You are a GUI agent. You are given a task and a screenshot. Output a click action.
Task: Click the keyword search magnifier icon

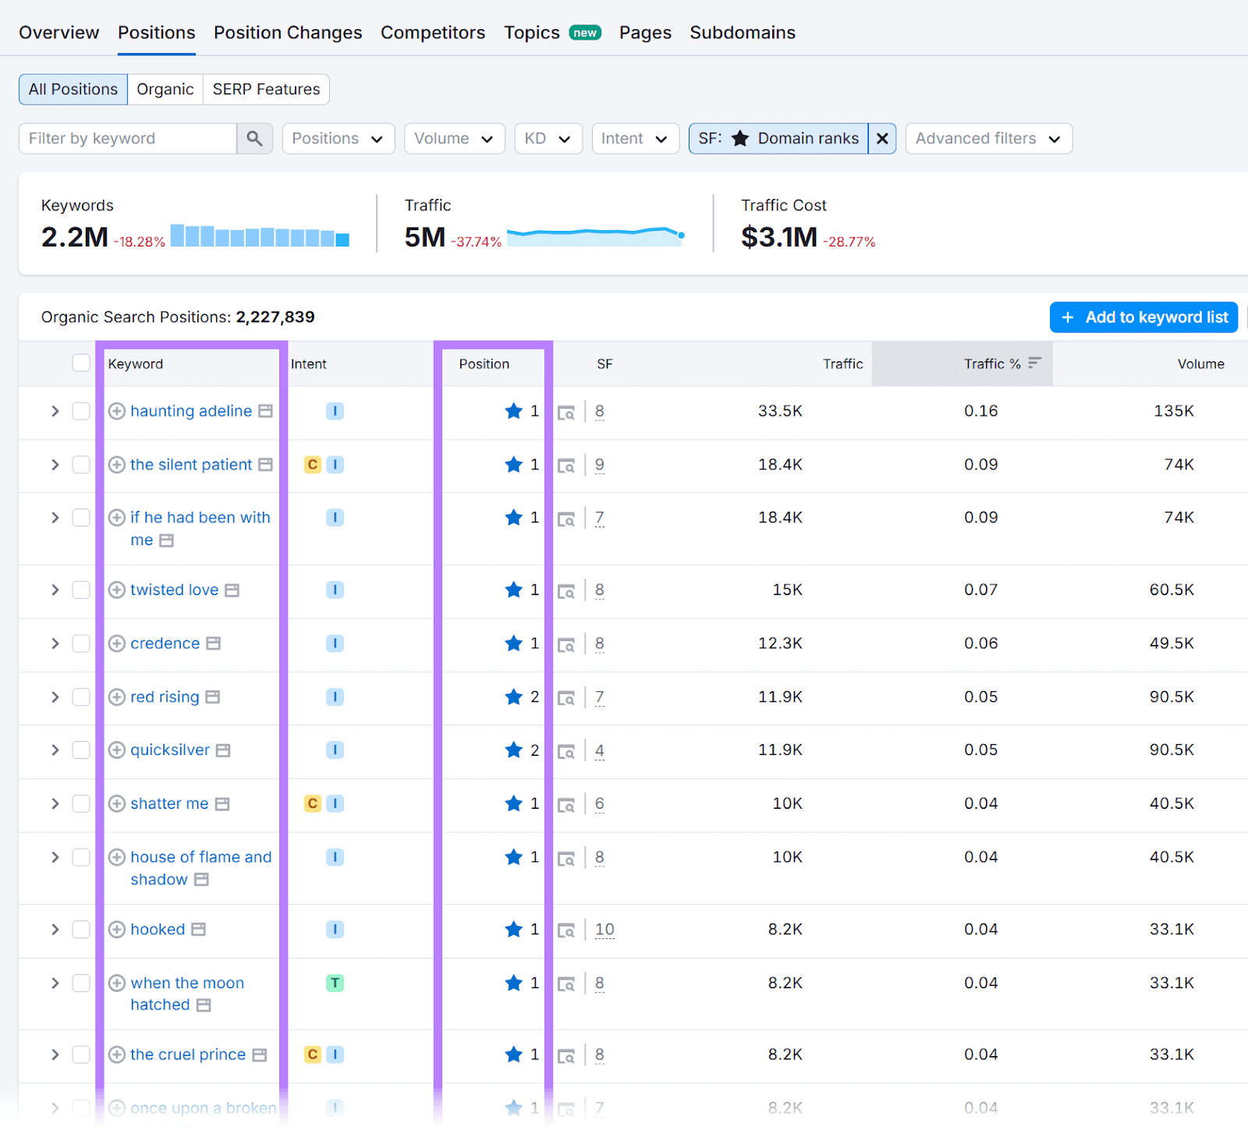point(254,139)
